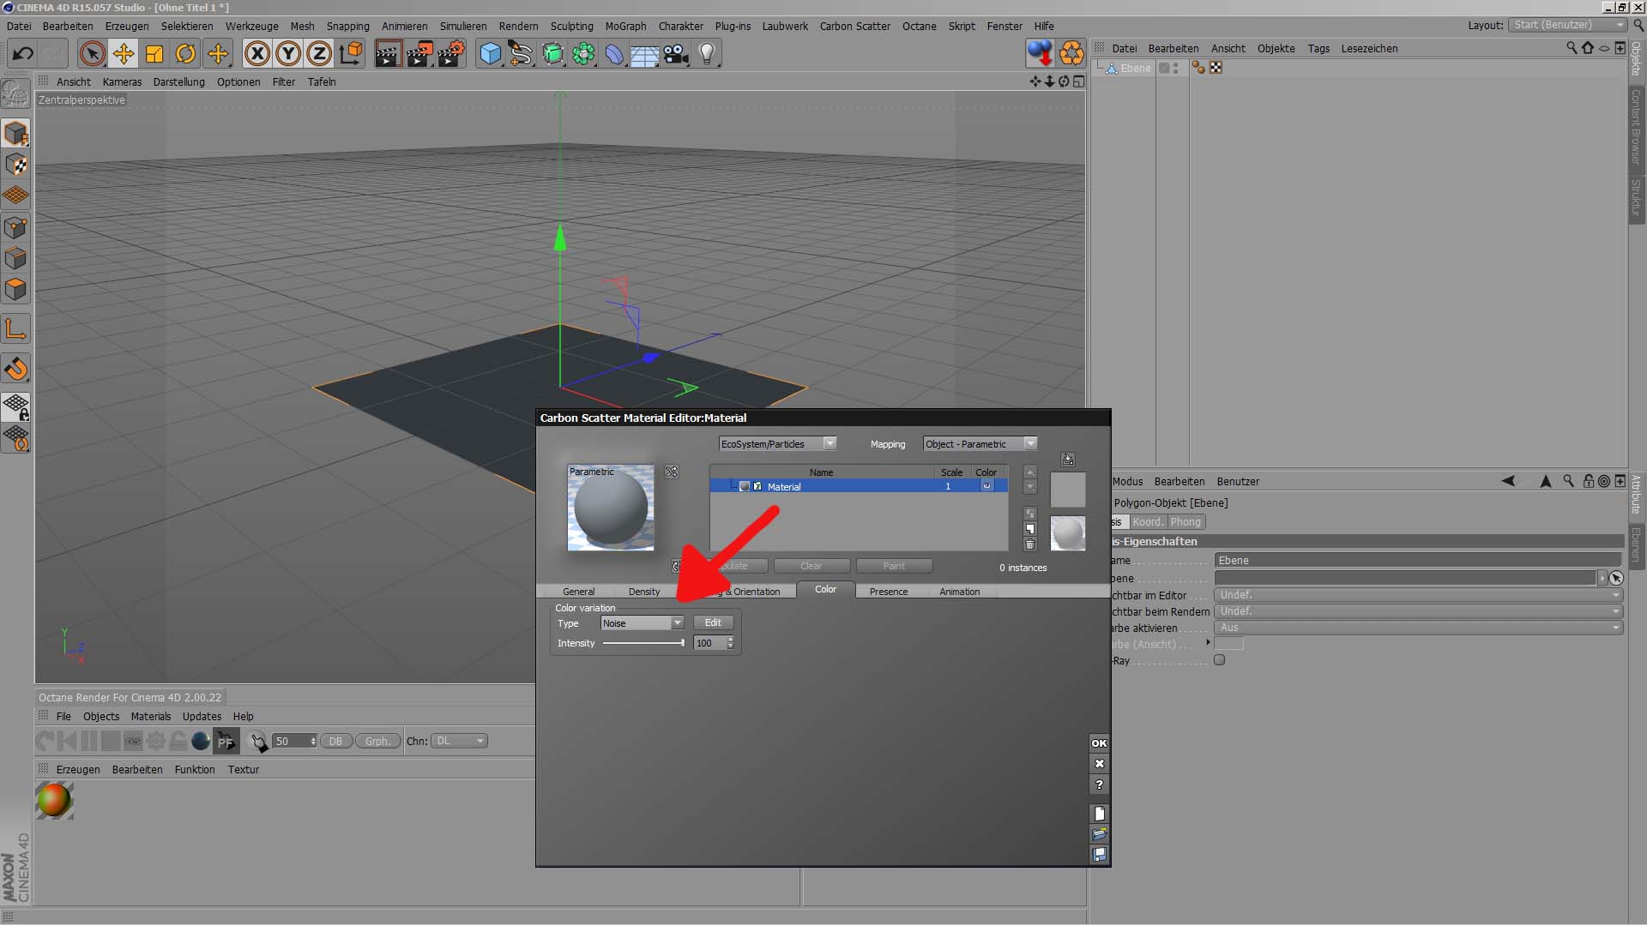Expand the Noise type dropdown
The image size is (1647, 926).
click(x=642, y=623)
